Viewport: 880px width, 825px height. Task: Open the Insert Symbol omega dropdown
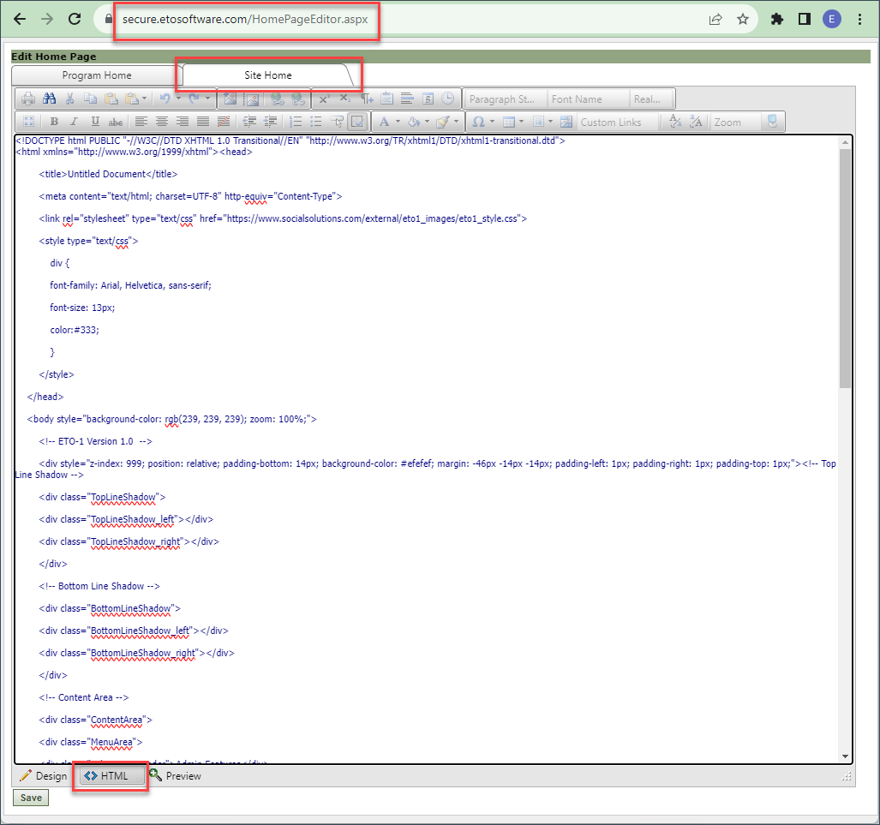[482, 122]
